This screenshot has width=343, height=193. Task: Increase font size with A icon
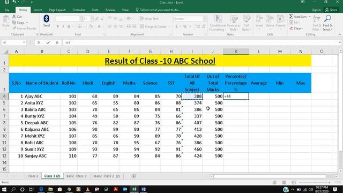coord(97,19)
